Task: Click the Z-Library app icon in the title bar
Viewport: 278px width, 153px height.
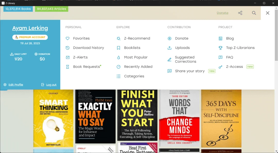Action: click(3, 3)
